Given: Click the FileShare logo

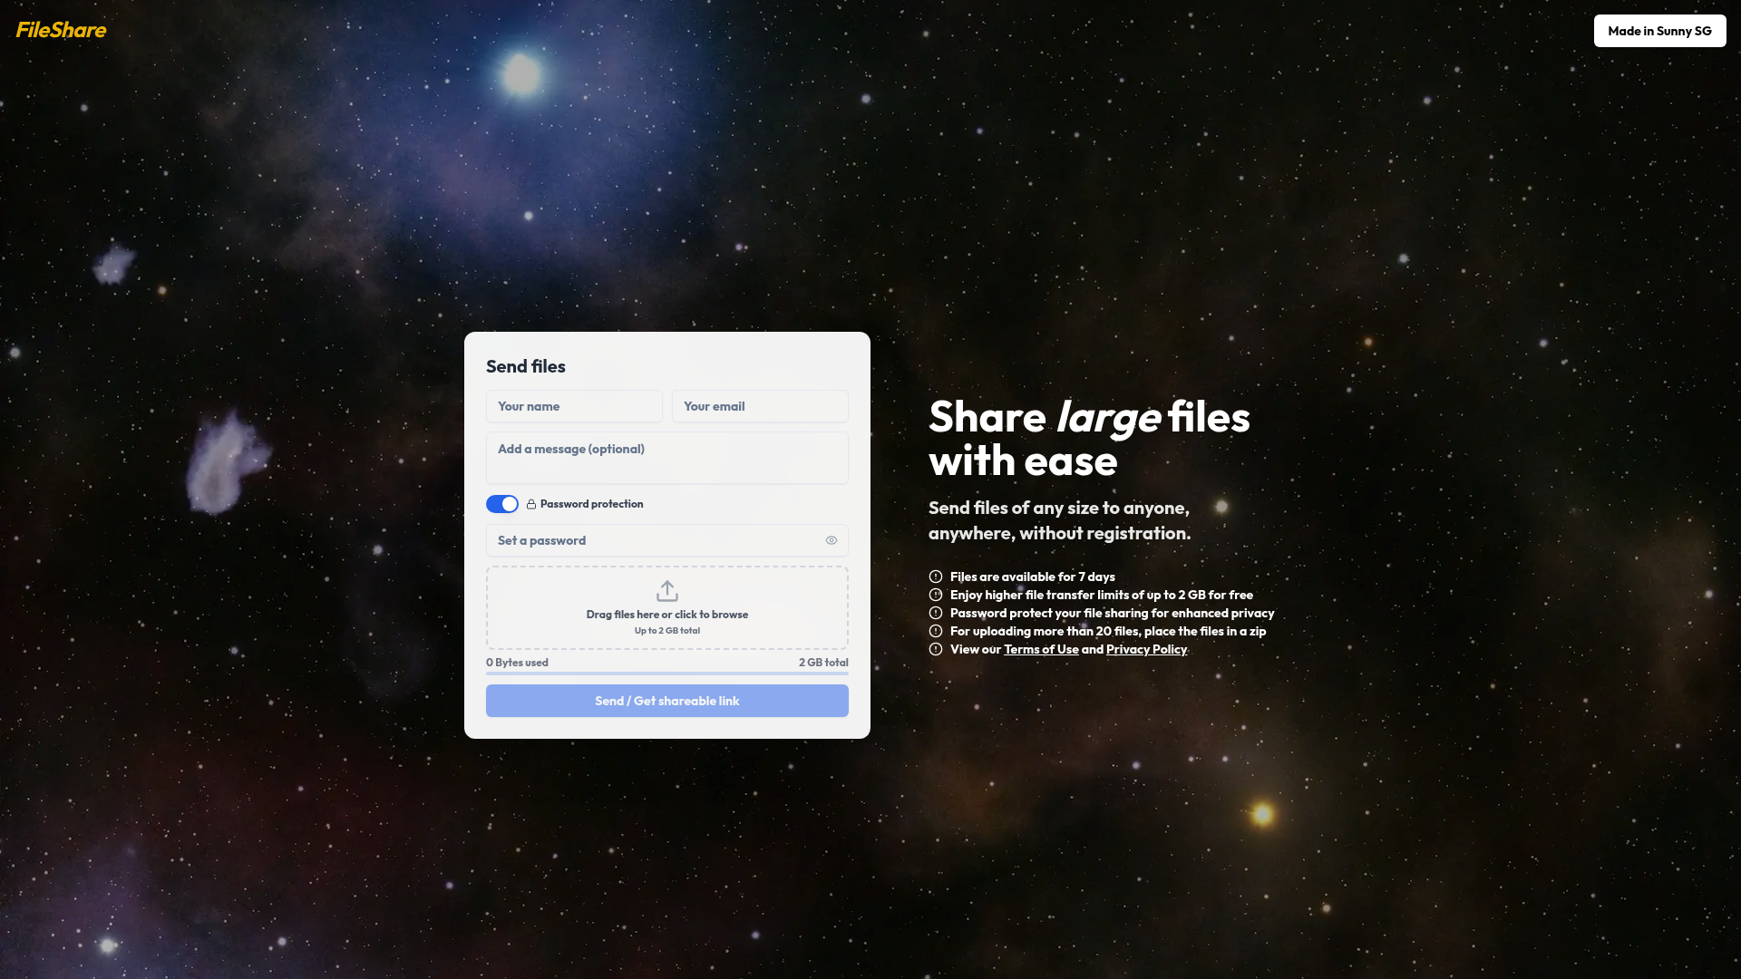Looking at the screenshot, I should coord(60,30).
